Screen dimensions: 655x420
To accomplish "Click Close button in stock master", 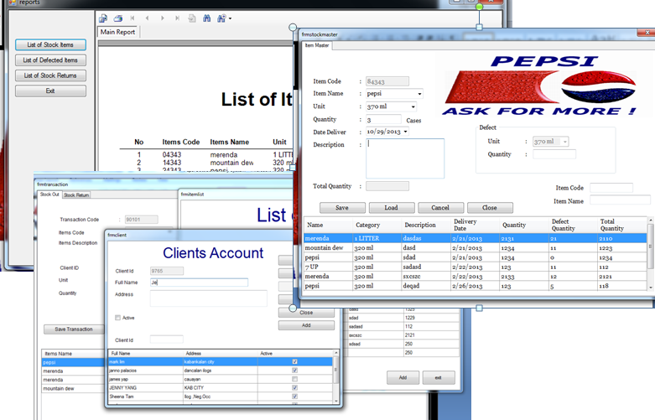I will coord(490,208).
